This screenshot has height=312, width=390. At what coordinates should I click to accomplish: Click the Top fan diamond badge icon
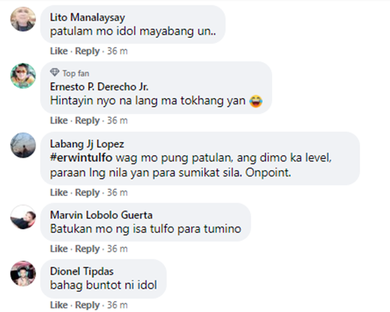click(x=55, y=73)
